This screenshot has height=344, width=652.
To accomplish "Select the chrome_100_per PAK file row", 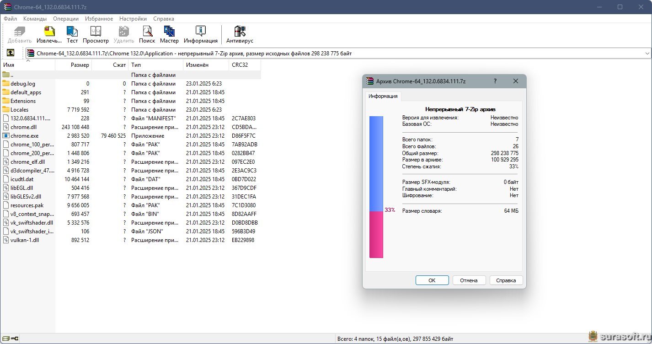I will tap(130, 145).
